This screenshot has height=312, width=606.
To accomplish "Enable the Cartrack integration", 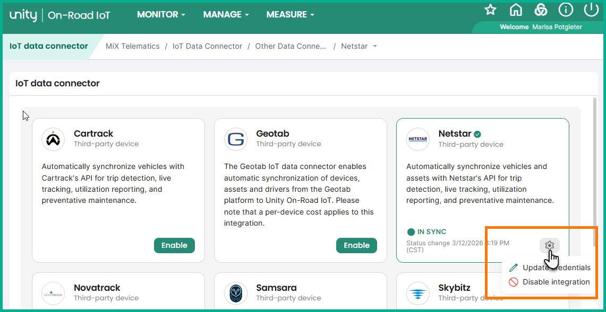I will [x=174, y=245].
